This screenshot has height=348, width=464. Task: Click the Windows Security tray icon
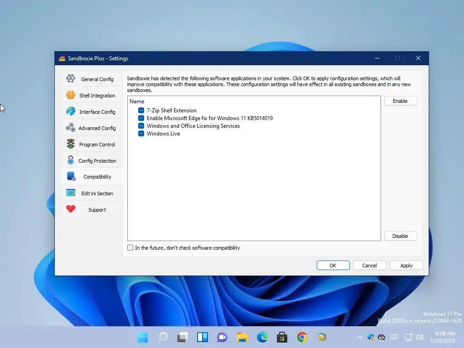[x=371, y=337]
